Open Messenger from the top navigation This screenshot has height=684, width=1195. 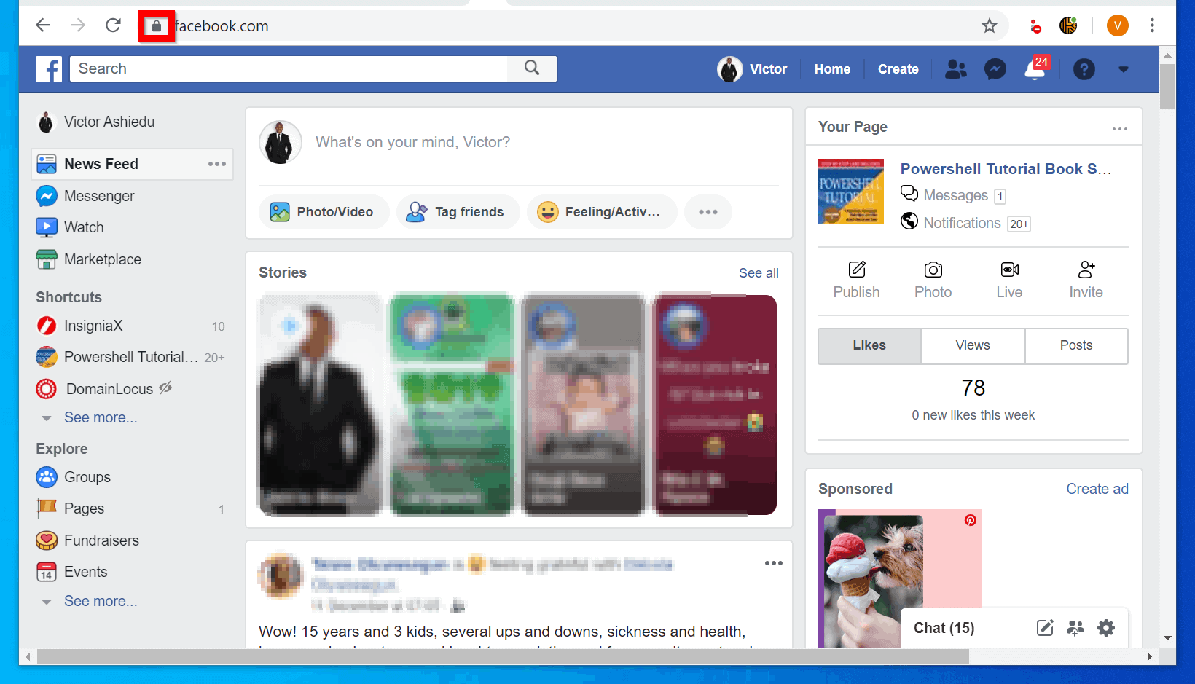995,68
